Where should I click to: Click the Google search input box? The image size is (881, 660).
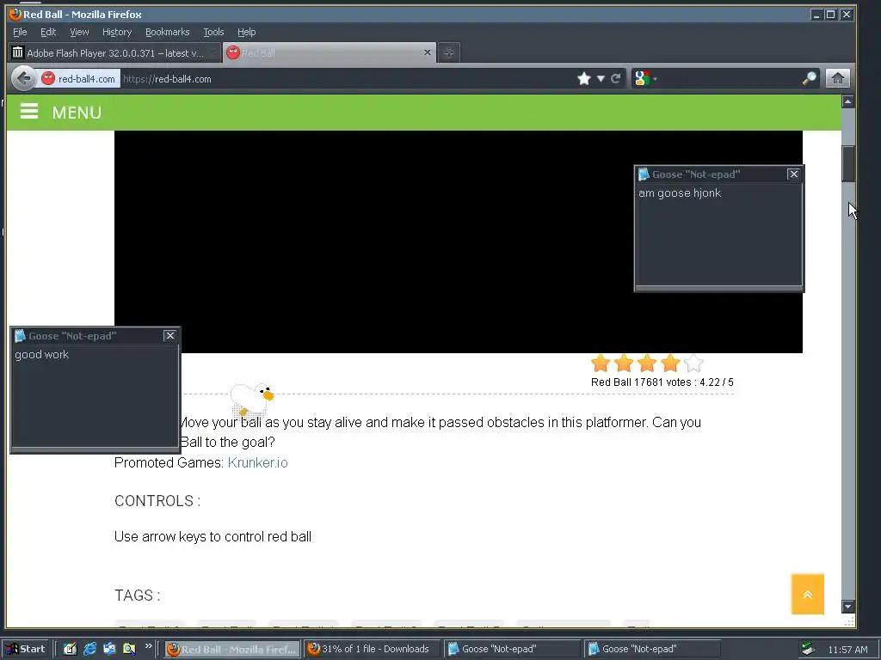[x=730, y=78]
